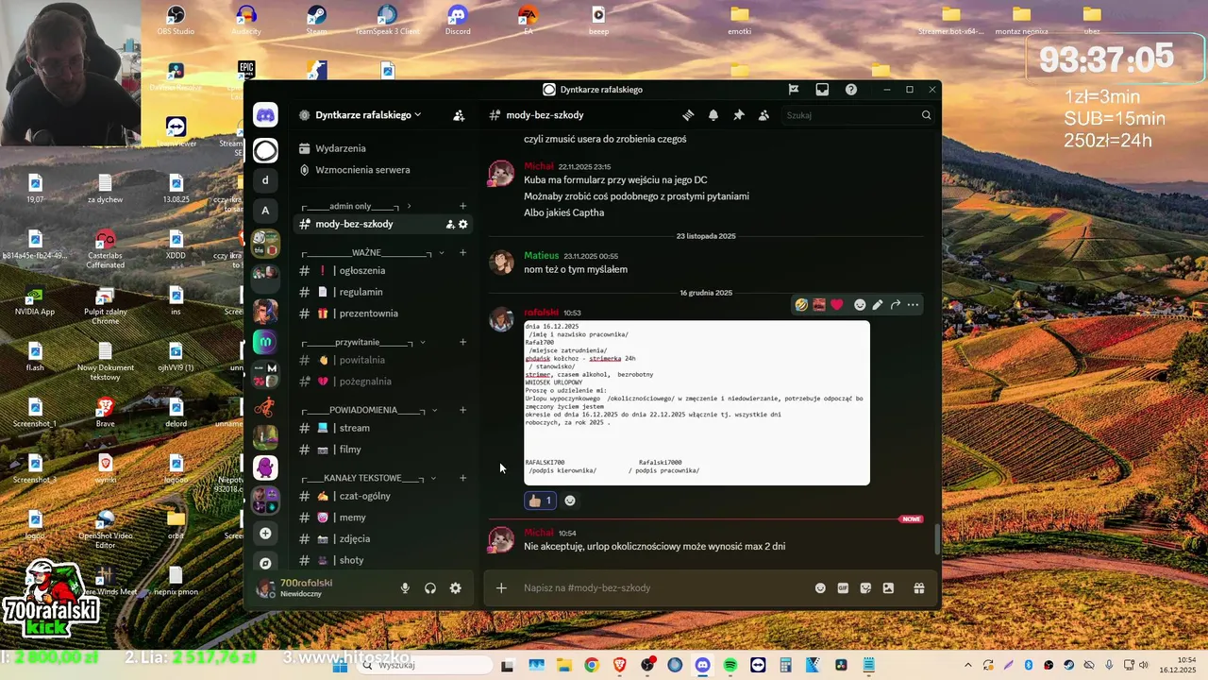Open GIF picker in message bar
This screenshot has width=1208, height=680.
[843, 588]
